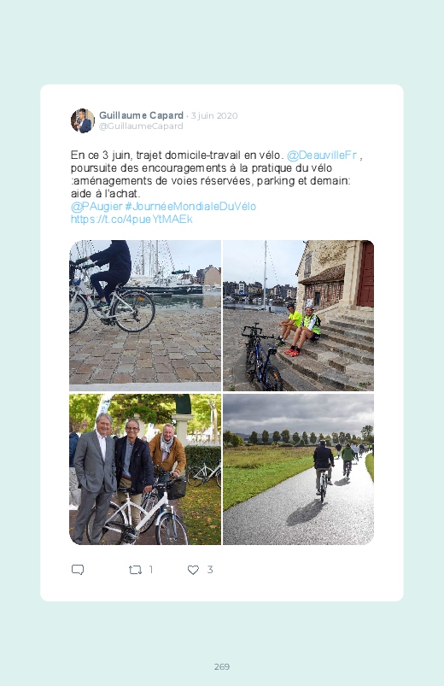Click the retweet arrows icon
Viewport: 444px width, 686px height.
tap(135, 570)
